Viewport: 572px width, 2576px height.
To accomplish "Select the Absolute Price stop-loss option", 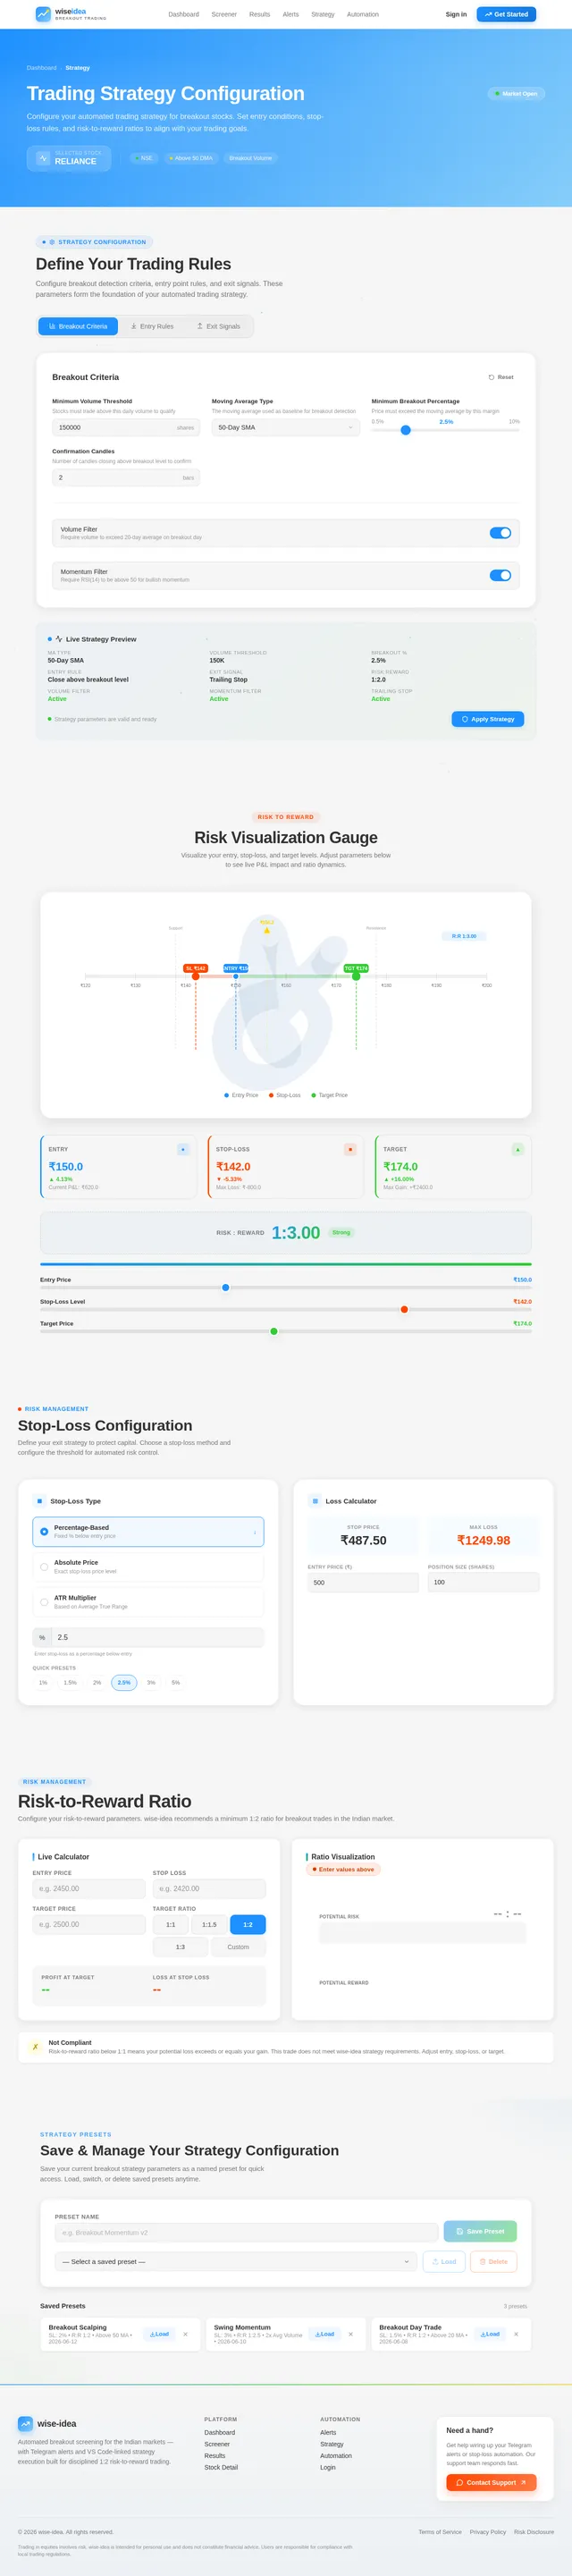I will click(148, 1566).
